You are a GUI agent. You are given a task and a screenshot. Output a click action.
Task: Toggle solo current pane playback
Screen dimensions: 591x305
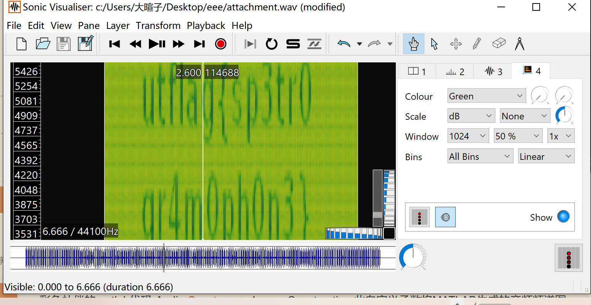tap(293, 44)
